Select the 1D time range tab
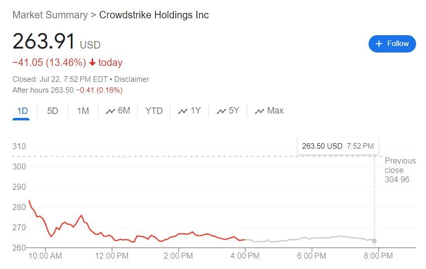The width and height of the screenshot is (426, 269). coord(22,111)
